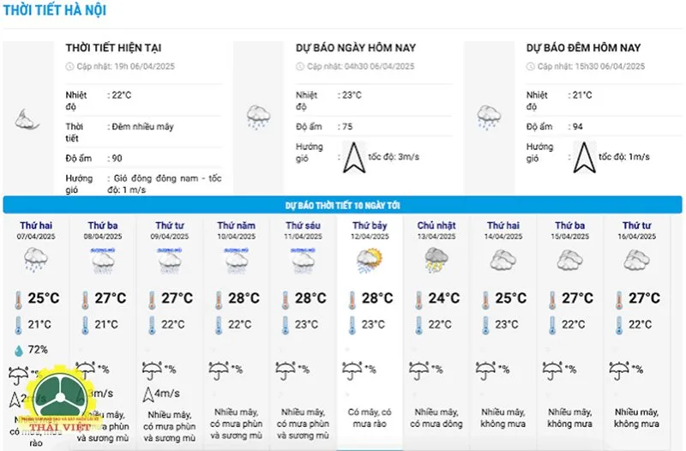Click the night cloudy moon icon
Viewport: 686px width, 451px height.
pos(27,119)
